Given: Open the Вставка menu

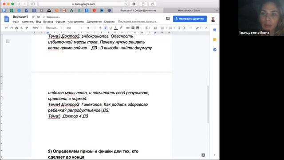Looking at the screenshot, I should (x=48, y=22).
